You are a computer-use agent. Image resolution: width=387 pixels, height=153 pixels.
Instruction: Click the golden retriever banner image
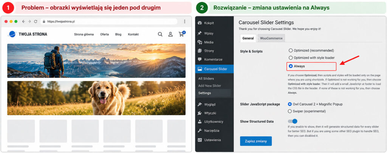(x=96, y=98)
